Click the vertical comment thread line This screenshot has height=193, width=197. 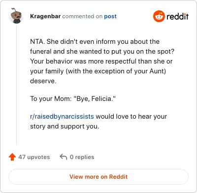point(16,85)
